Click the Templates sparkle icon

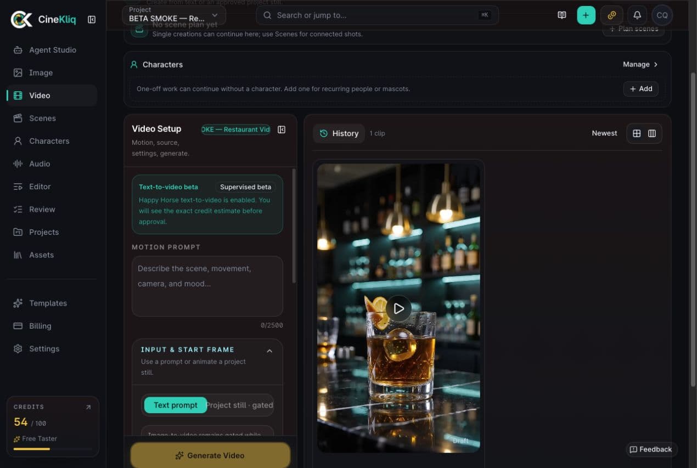18,303
